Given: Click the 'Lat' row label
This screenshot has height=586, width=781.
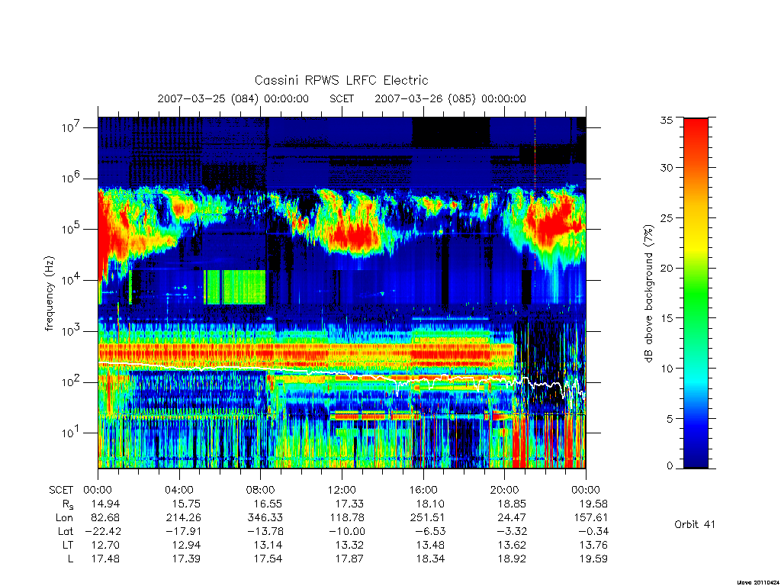Looking at the screenshot, I should (x=66, y=532).
